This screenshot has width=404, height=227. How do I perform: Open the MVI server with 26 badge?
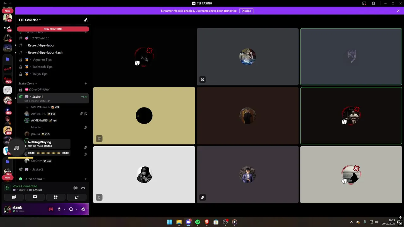pos(8,28)
